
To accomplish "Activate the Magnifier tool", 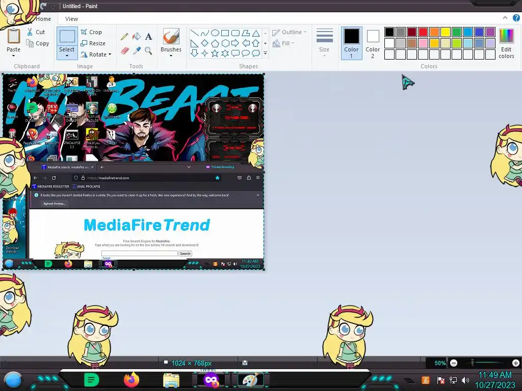I will [148, 50].
